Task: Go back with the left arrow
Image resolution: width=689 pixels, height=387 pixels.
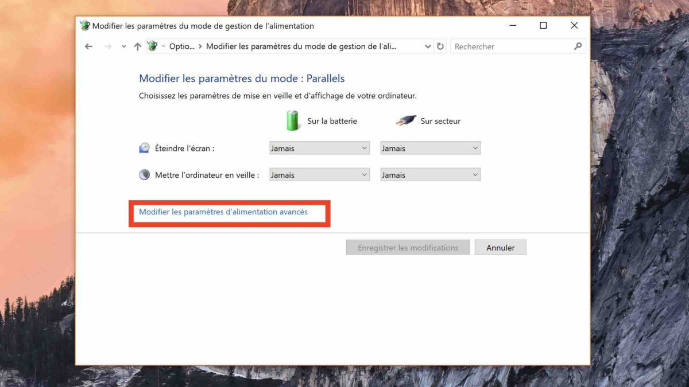Action: (x=88, y=46)
